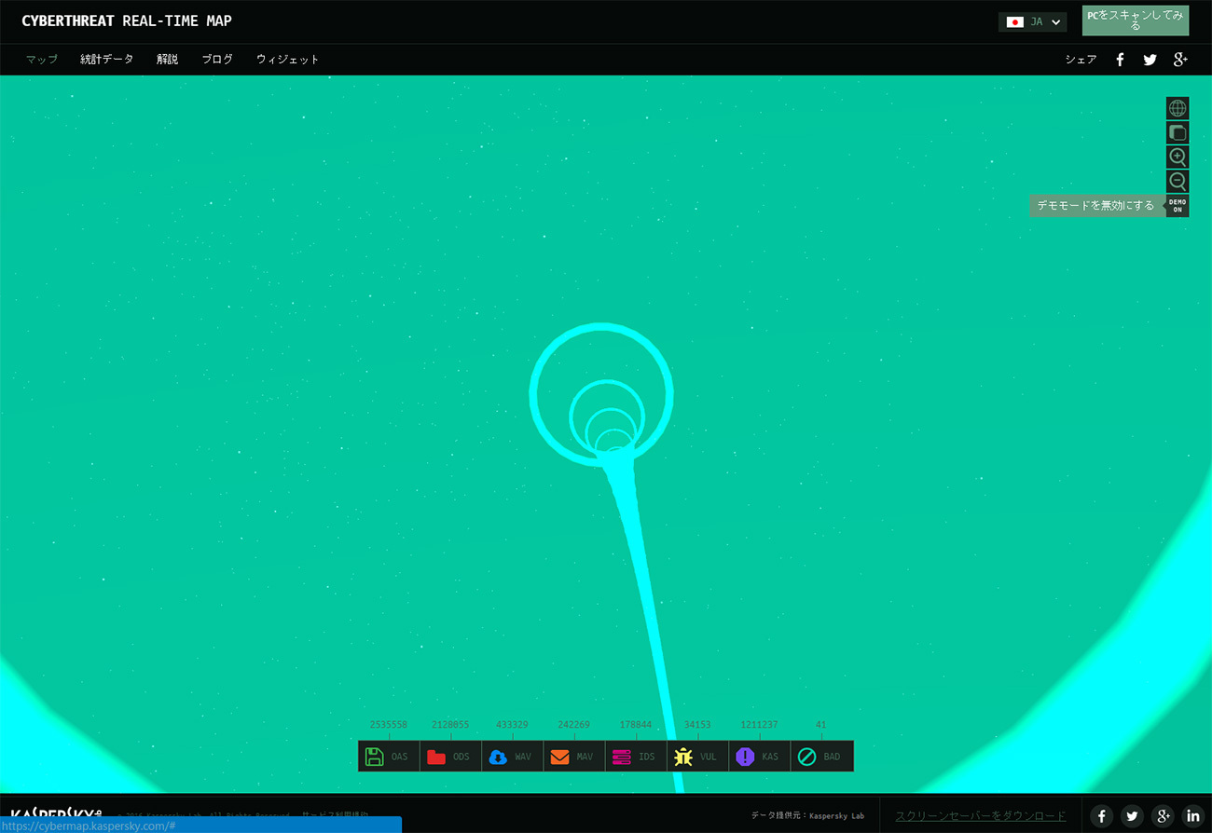
Task: Toggle VUL yellow bug detection filter
Action: 697,757
